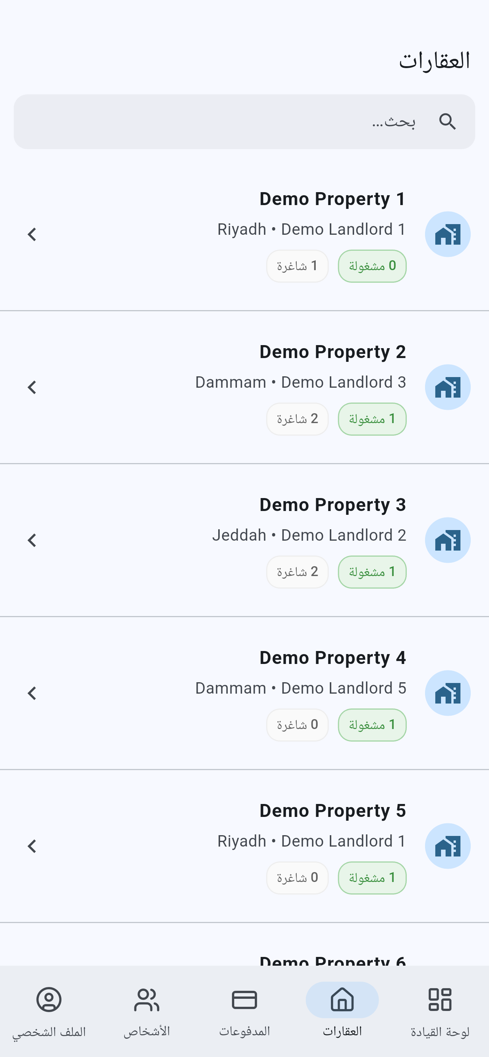This screenshot has height=1057, width=489.
Task: Click Demo Property 4 building icon
Action: tap(447, 693)
